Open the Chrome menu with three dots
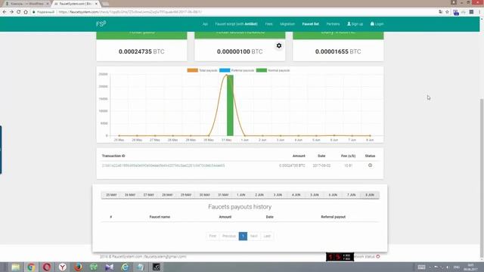This screenshot has width=484, height=272. point(479,12)
